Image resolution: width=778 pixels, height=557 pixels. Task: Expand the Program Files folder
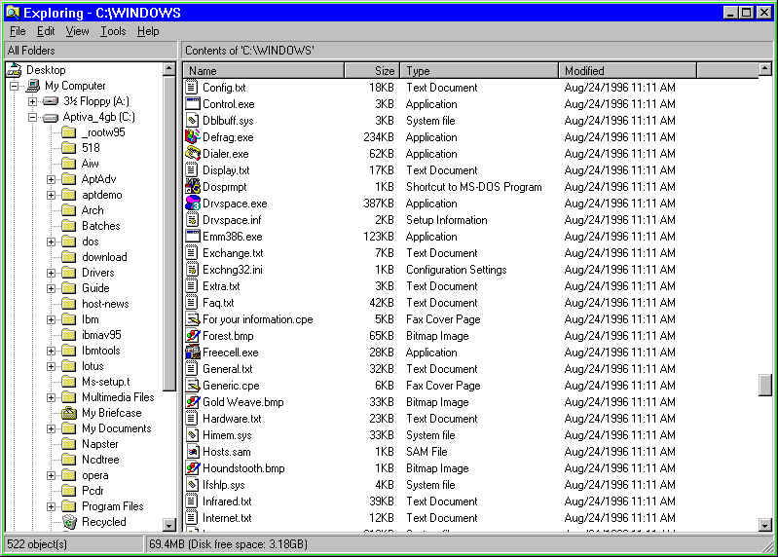pyautogui.click(x=51, y=506)
